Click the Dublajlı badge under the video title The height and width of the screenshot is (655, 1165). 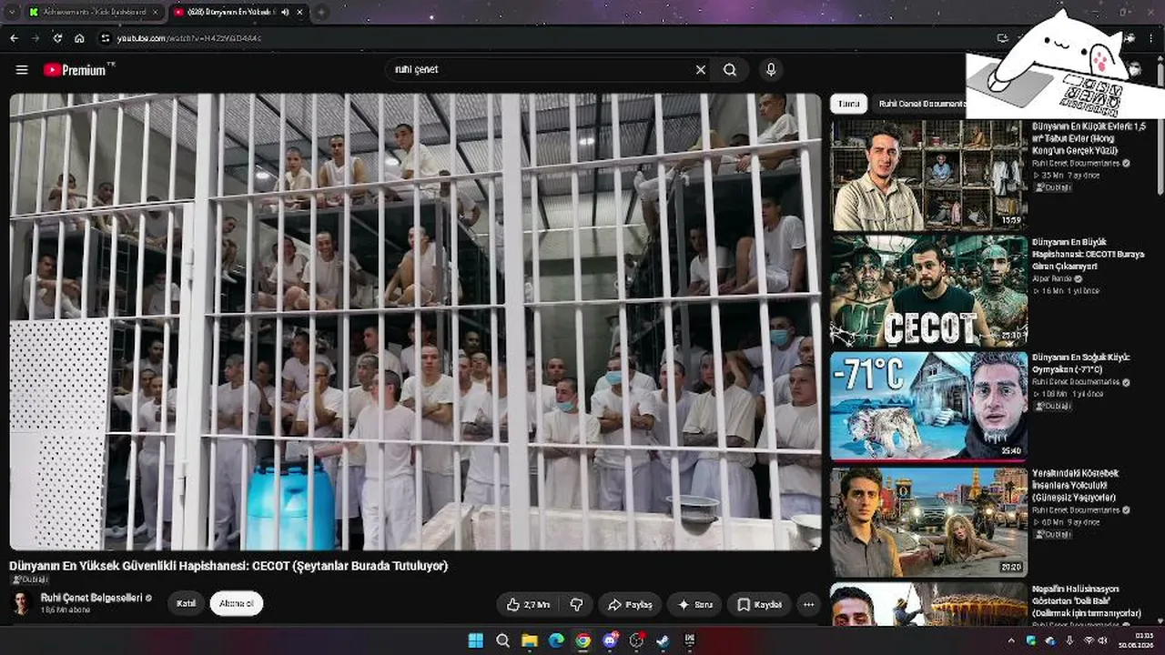(x=29, y=579)
